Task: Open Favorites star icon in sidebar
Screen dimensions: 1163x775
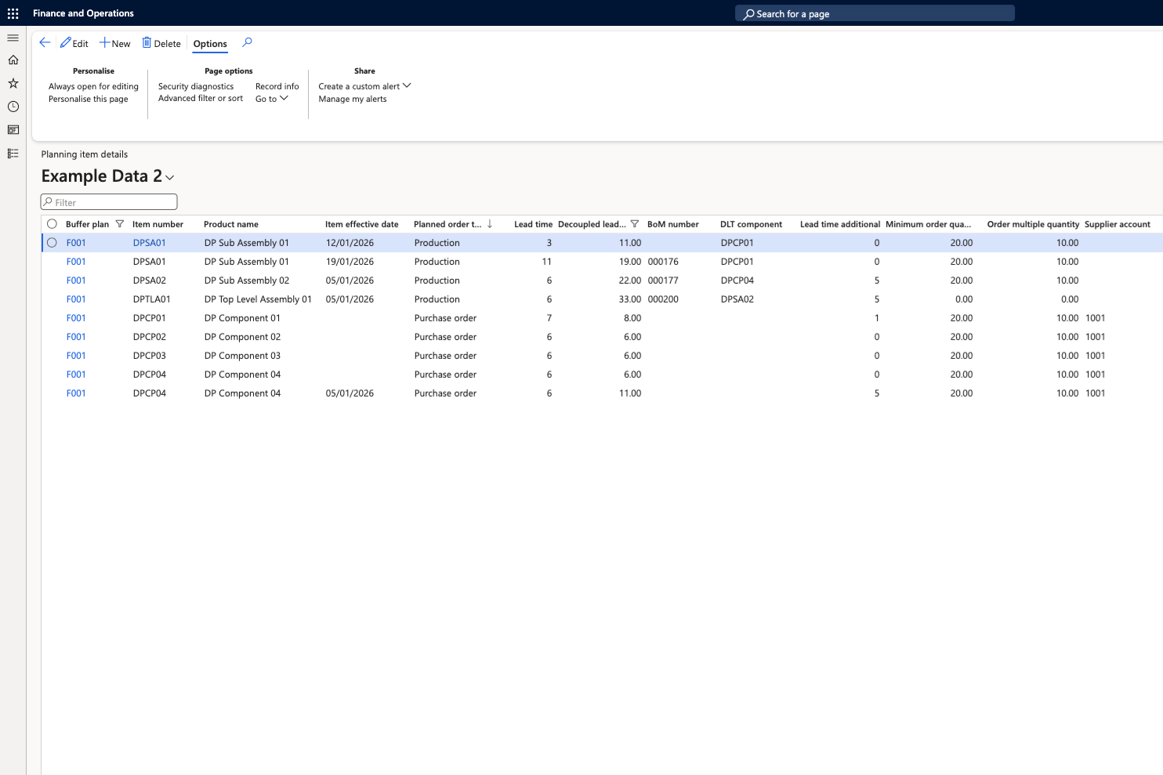Action: coord(13,83)
